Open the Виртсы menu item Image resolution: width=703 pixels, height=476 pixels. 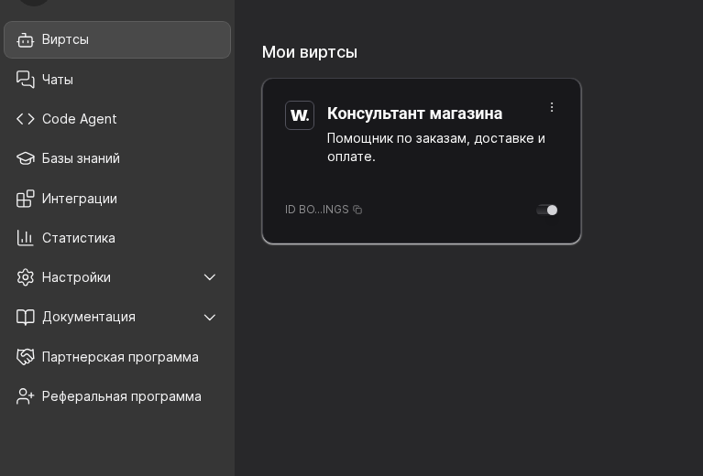117,40
